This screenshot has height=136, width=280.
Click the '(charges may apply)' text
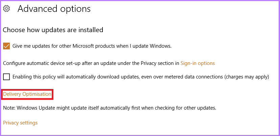(246, 77)
